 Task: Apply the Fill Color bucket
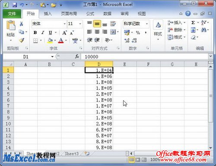(50, 41)
